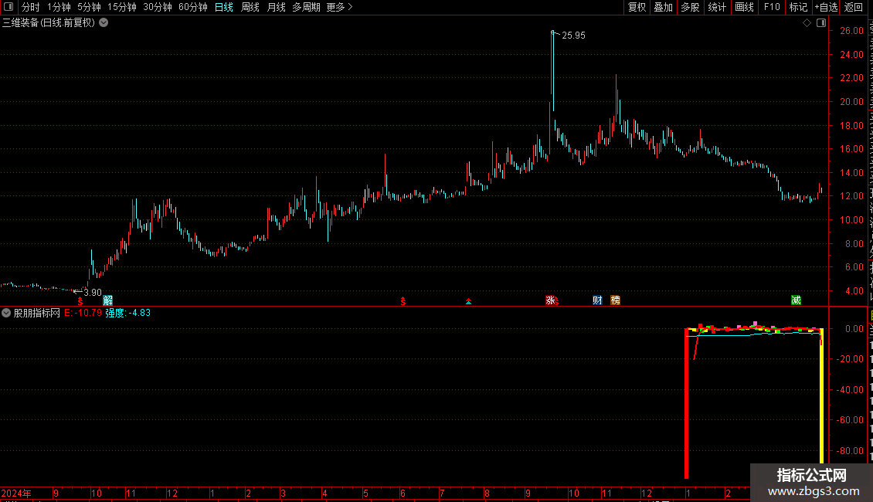873x502 pixels.
Task: Expand the 更多 periods menu
Action: pyautogui.click(x=339, y=7)
